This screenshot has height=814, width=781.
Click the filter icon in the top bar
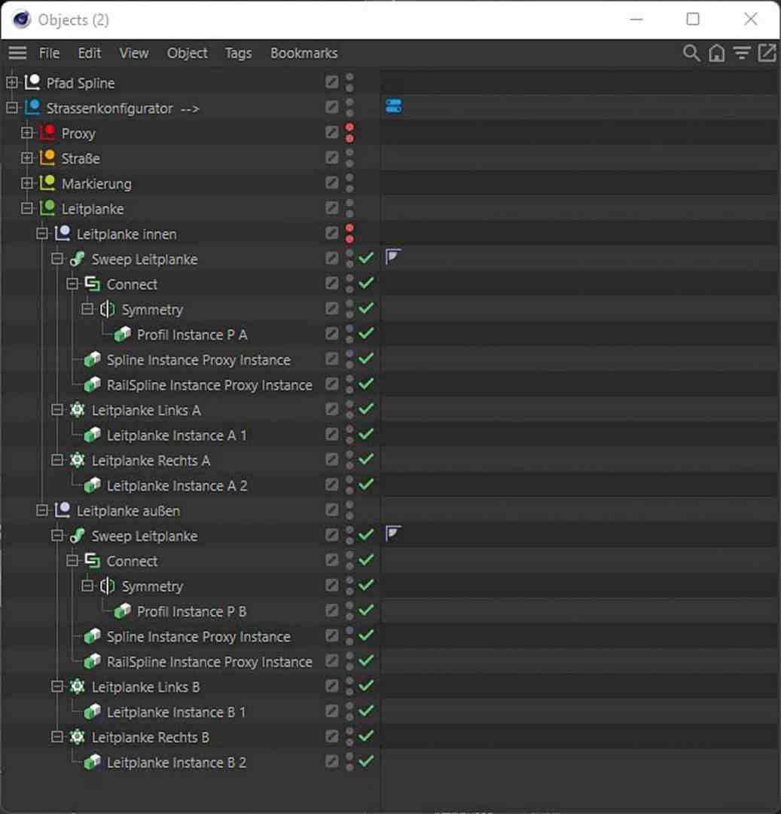742,53
